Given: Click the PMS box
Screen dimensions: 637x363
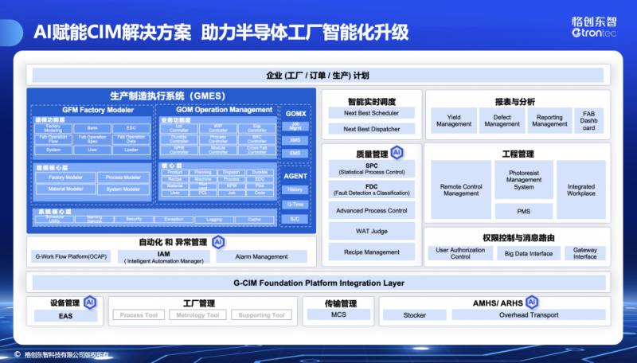Looking at the screenshot, I should click(x=524, y=211).
